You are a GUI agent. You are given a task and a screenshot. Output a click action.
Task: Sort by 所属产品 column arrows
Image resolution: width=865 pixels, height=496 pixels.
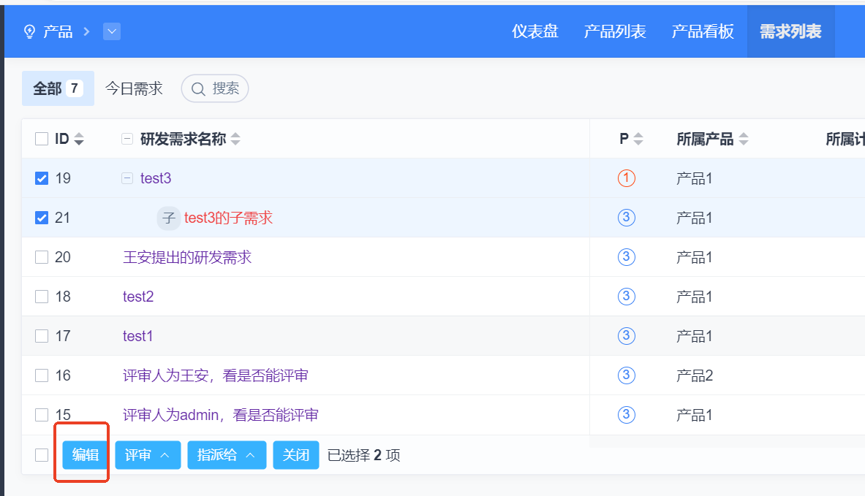(x=744, y=139)
